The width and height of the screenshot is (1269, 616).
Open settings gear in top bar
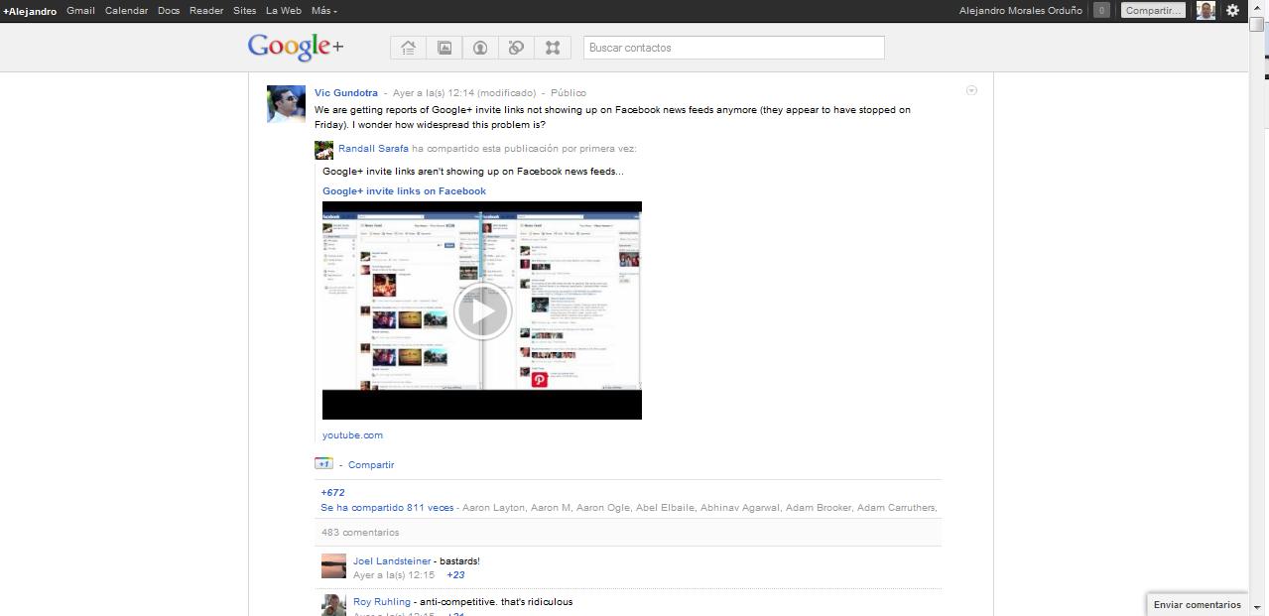[1232, 11]
